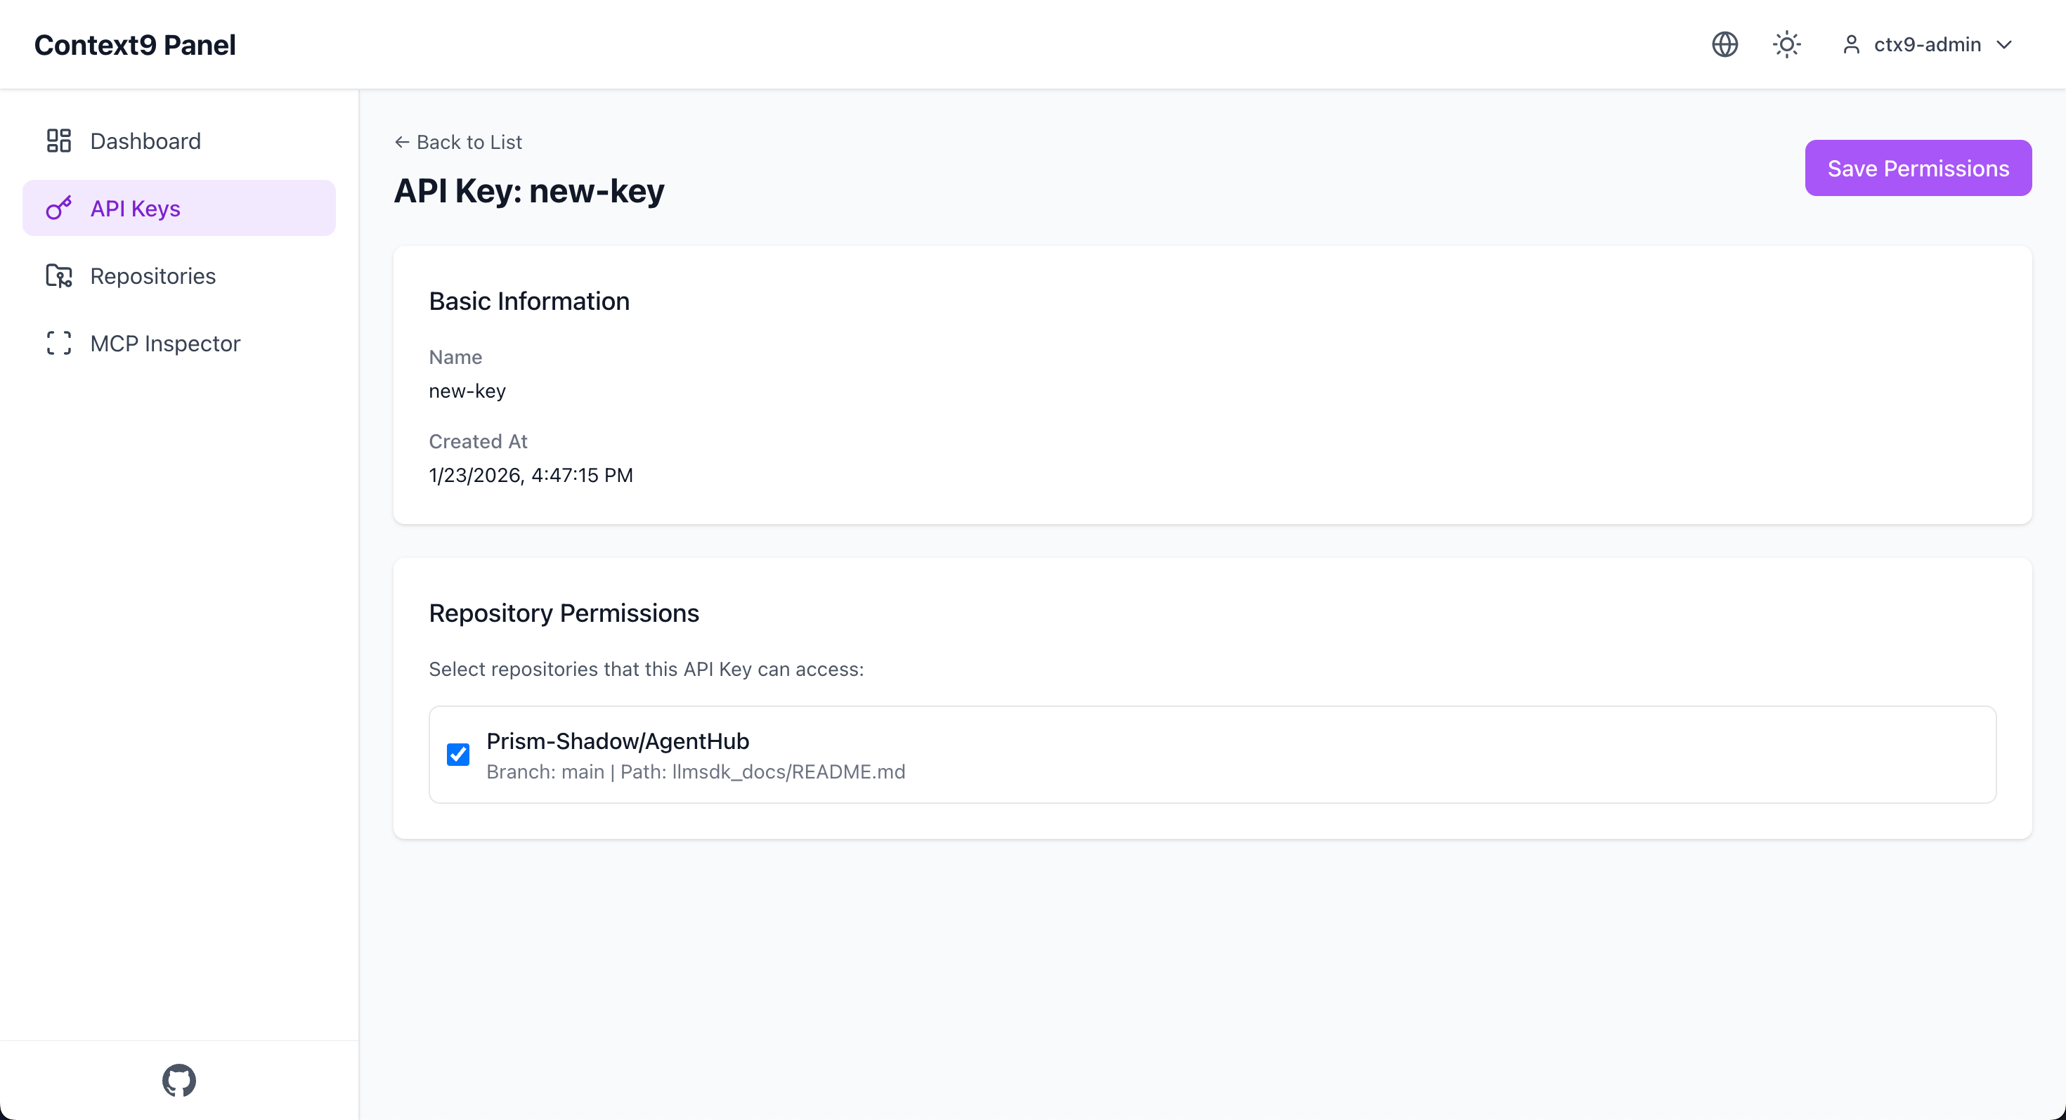Click the language globe icon
The height and width of the screenshot is (1120, 2066).
coord(1724,44)
